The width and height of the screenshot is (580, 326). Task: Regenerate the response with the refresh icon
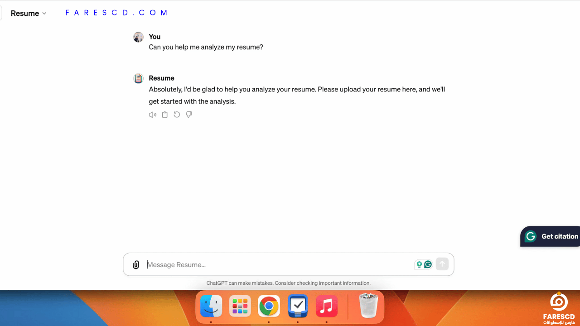(177, 115)
